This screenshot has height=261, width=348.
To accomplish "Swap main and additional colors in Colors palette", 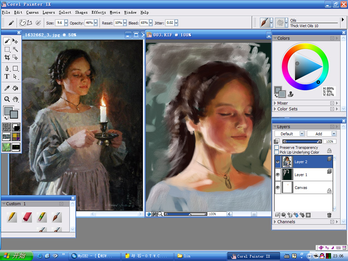I will coord(276,96).
